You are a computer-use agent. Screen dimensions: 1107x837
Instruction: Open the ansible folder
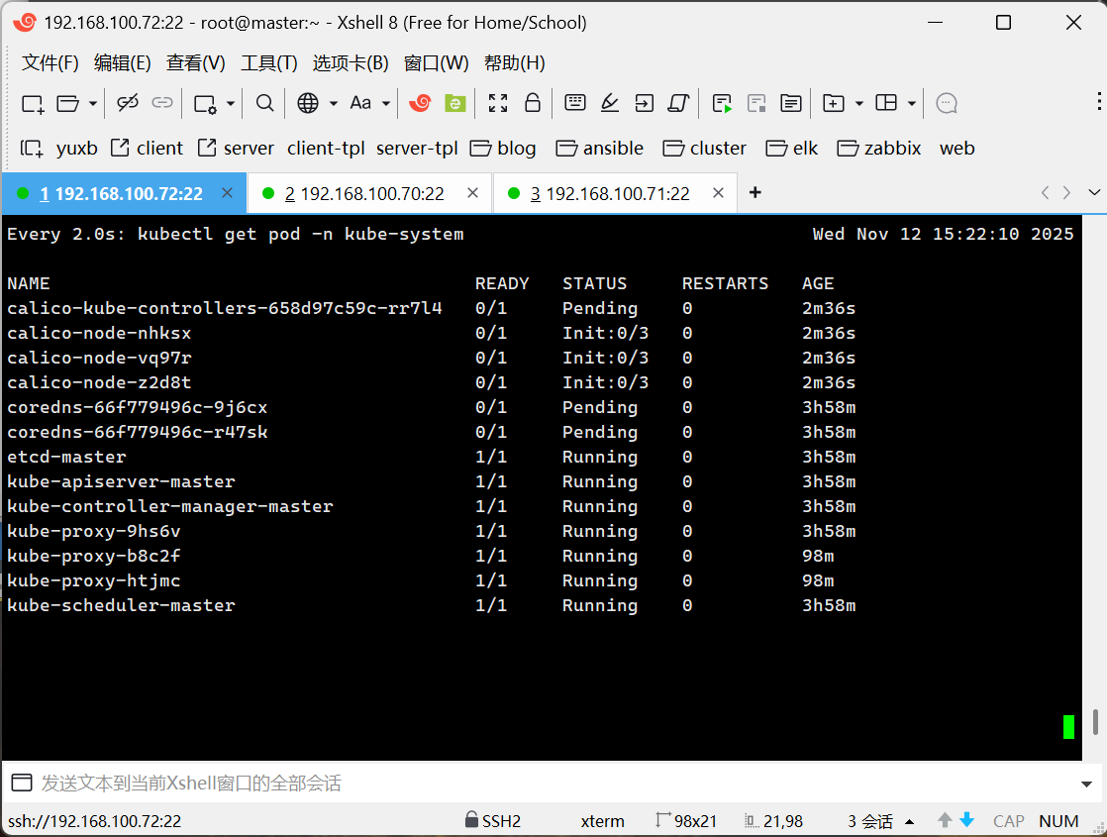[600, 149]
